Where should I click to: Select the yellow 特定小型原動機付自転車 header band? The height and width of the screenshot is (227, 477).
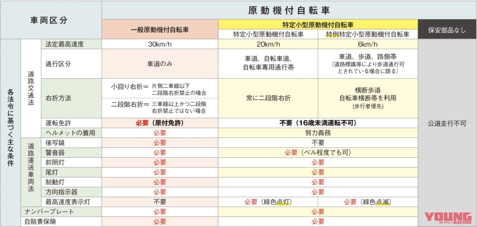pyautogui.click(x=318, y=25)
